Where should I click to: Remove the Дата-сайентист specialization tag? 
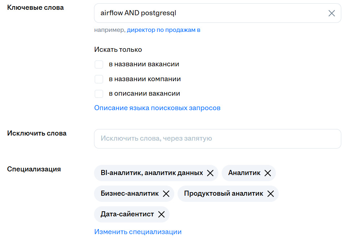click(x=161, y=215)
